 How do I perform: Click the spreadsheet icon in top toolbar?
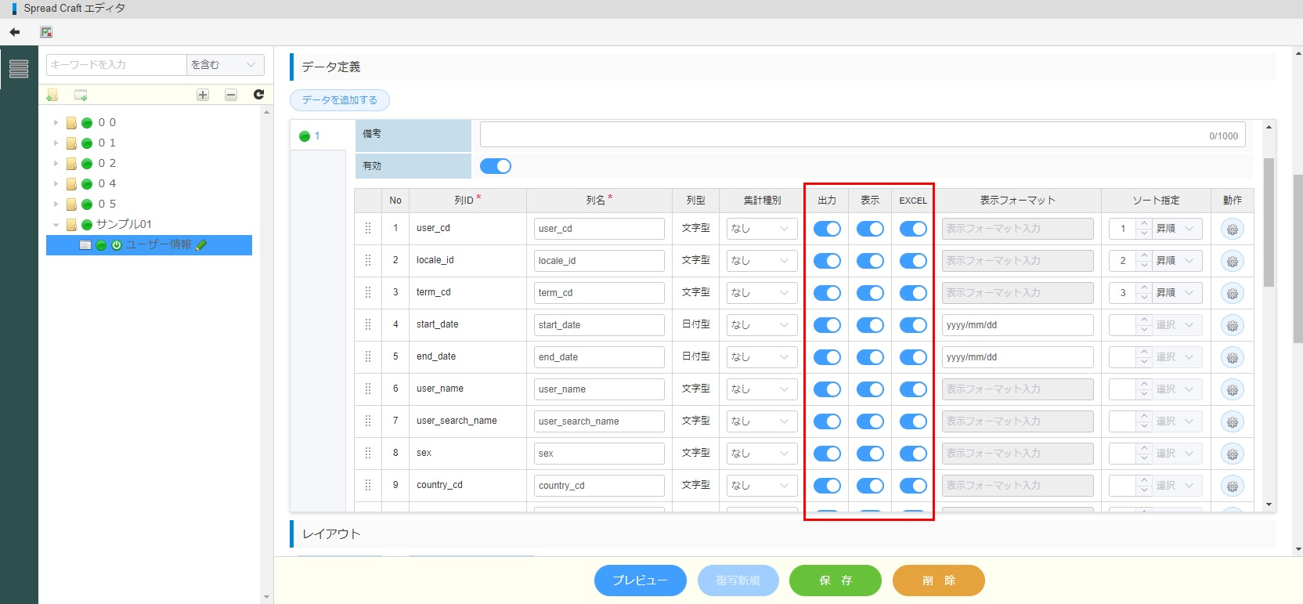point(46,32)
